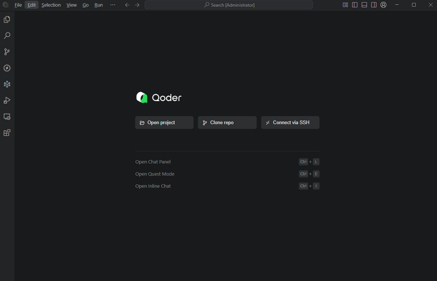Viewport: 437px width, 281px height.
Task: Open the Run menu
Action: tap(98, 5)
